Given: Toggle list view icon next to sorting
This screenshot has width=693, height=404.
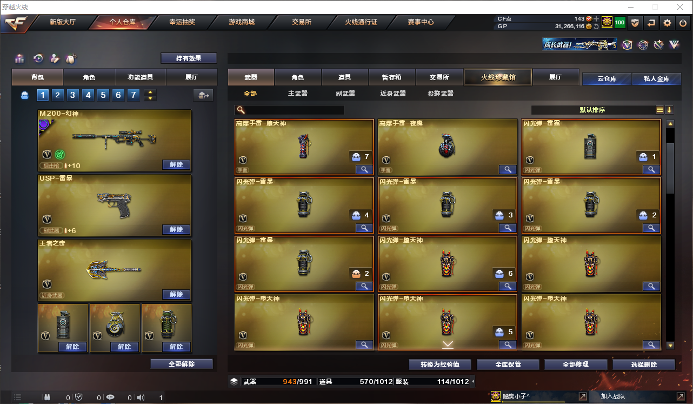Looking at the screenshot, I should pos(659,110).
